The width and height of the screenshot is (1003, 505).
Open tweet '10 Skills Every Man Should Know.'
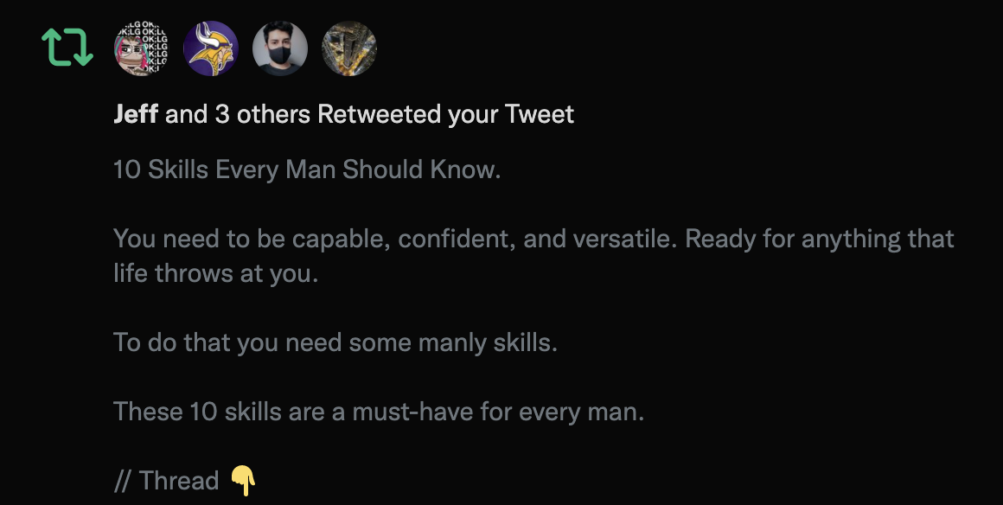[x=307, y=169]
